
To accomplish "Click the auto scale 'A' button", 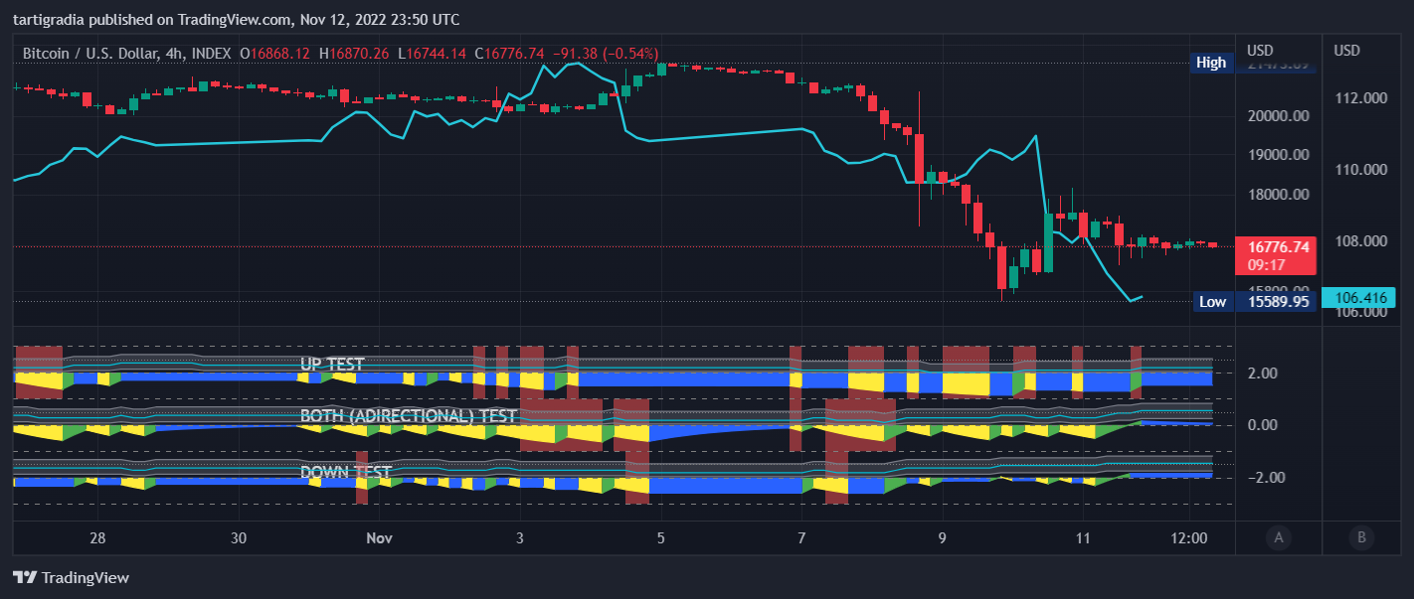I will tap(1279, 538).
